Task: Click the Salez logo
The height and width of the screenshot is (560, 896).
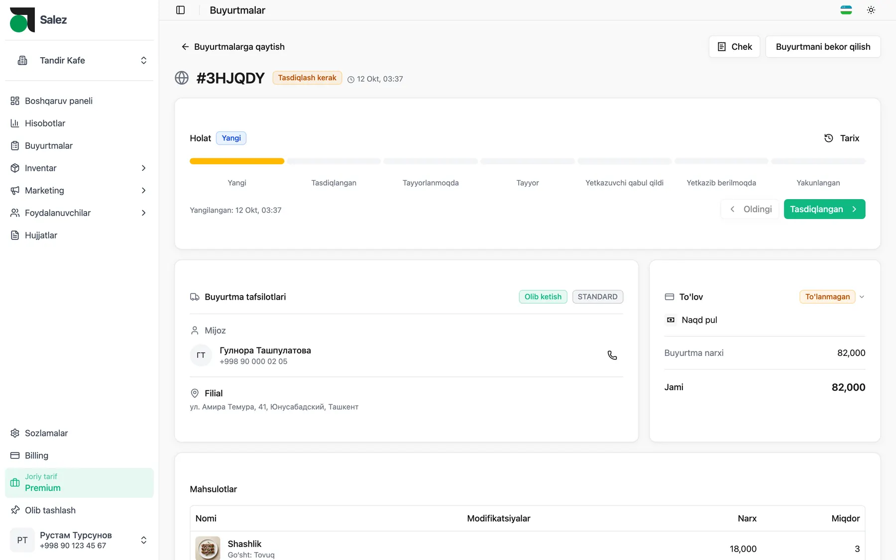Action: click(x=38, y=20)
